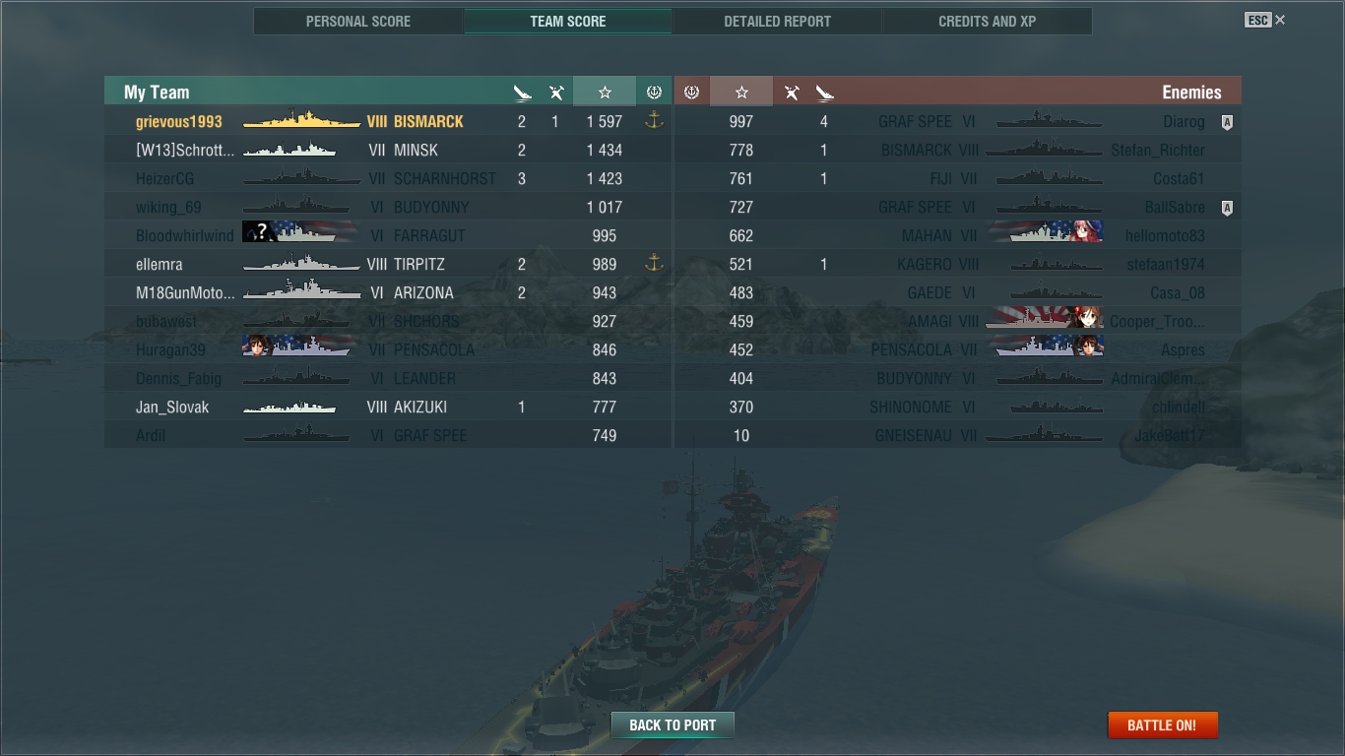
Task: Click the Back to Port button
Action: click(x=672, y=724)
